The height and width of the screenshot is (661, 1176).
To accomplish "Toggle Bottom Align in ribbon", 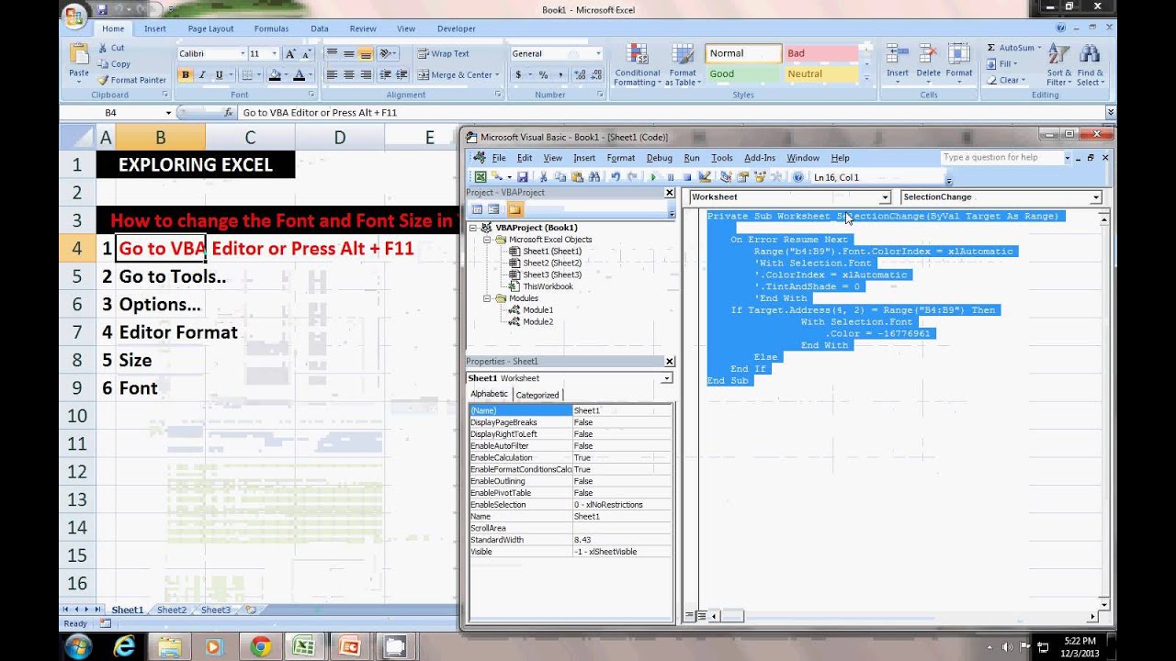I will [x=366, y=54].
